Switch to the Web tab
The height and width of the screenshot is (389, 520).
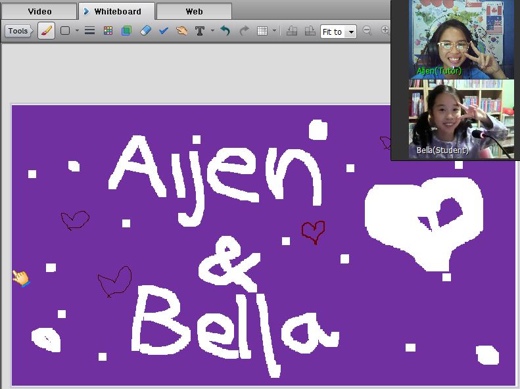(194, 11)
